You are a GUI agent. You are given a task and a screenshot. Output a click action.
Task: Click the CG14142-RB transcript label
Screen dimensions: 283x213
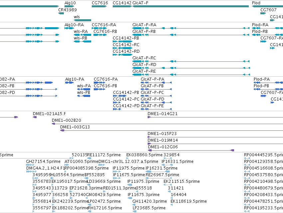[126, 38]
